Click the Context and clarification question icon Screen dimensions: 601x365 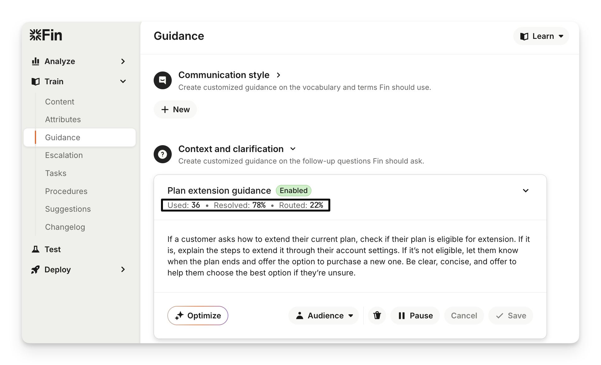pos(163,154)
